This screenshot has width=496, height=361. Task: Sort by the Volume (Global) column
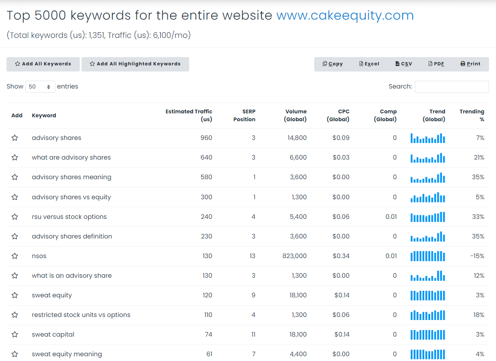point(296,115)
